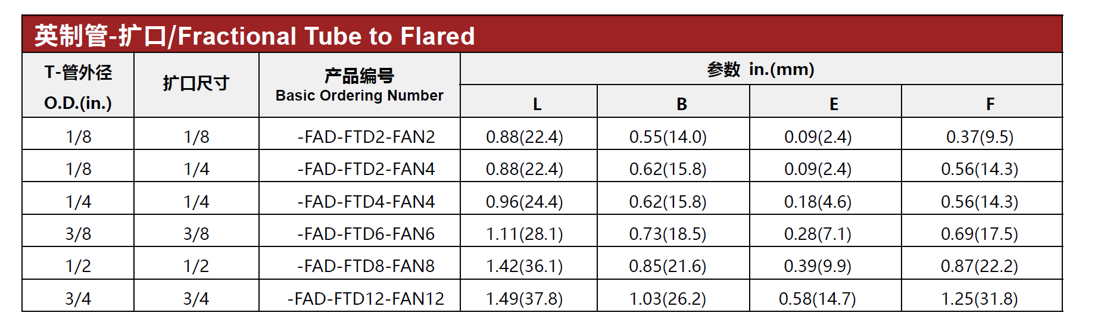Select the L value 1.49(37.8)
Image resolution: width=1101 pixels, height=325 pixels.
tap(525, 299)
